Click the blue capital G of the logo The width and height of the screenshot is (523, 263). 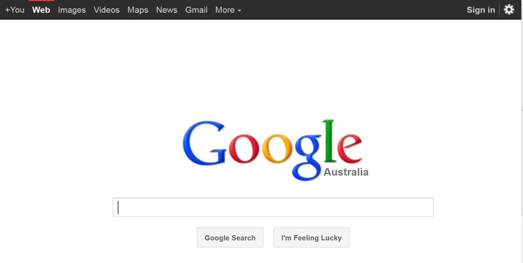point(204,142)
